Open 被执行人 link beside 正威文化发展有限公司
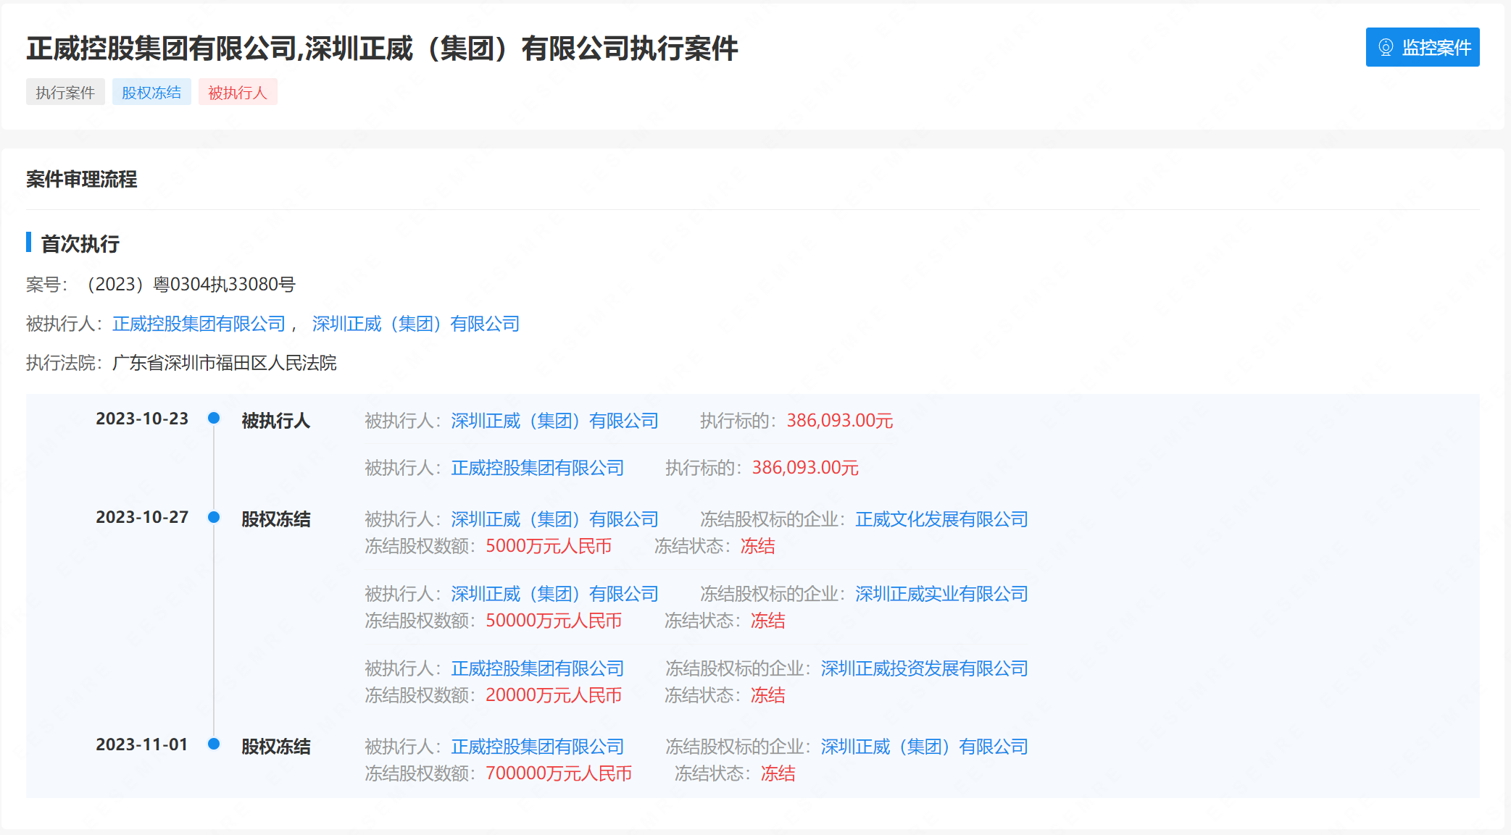The width and height of the screenshot is (1511, 835). click(554, 519)
